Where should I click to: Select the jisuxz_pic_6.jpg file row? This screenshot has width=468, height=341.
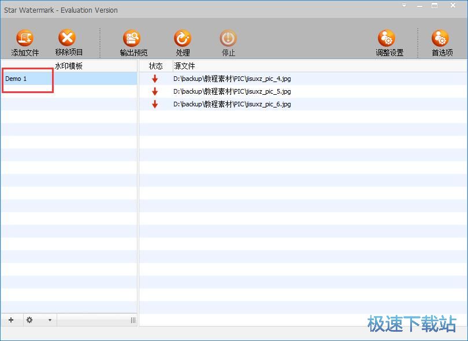(232, 104)
